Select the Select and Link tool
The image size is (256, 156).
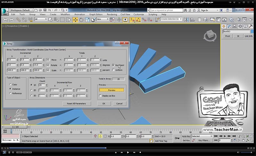18,20
